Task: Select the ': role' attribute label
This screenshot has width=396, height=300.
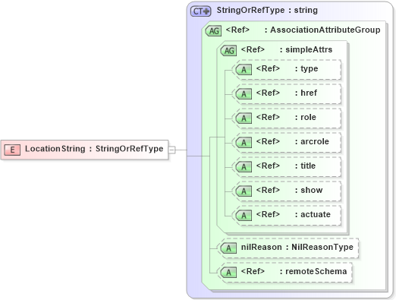Action: pos(306,117)
